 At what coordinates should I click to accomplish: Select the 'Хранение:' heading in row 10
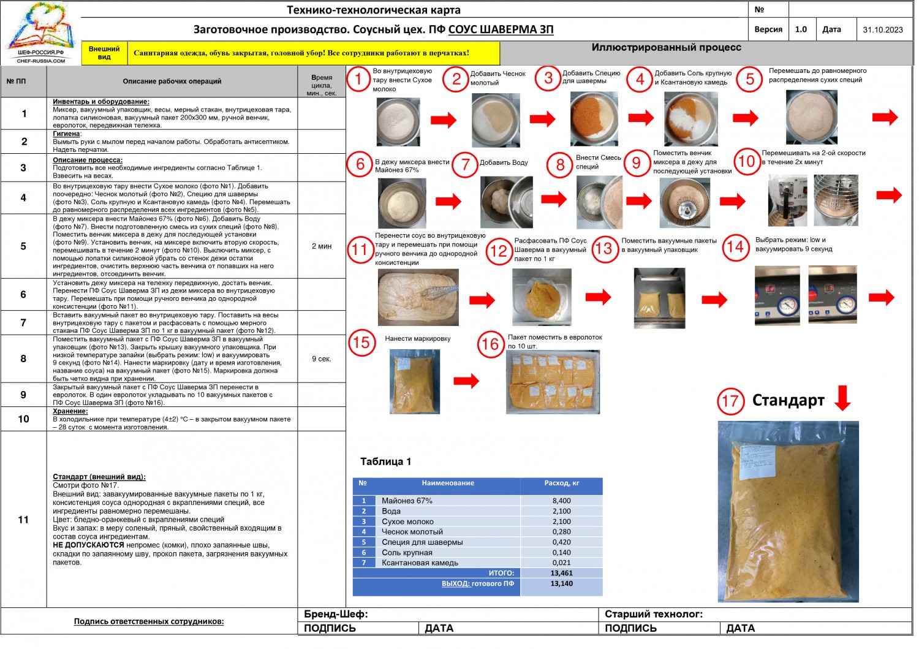[x=70, y=411]
